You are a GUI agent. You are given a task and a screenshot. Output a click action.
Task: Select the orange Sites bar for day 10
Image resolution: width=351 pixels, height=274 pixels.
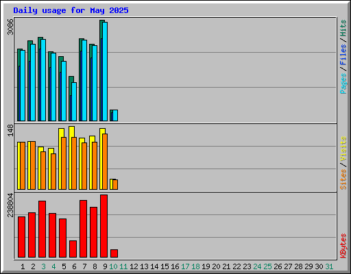[x=115, y=184]
